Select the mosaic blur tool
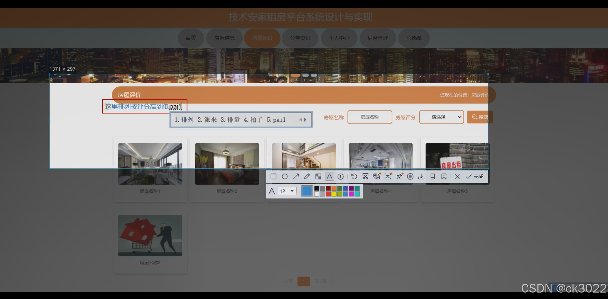The height and width of the screenshot is (299, 608). pyautogui.click(x=318, y=176)
